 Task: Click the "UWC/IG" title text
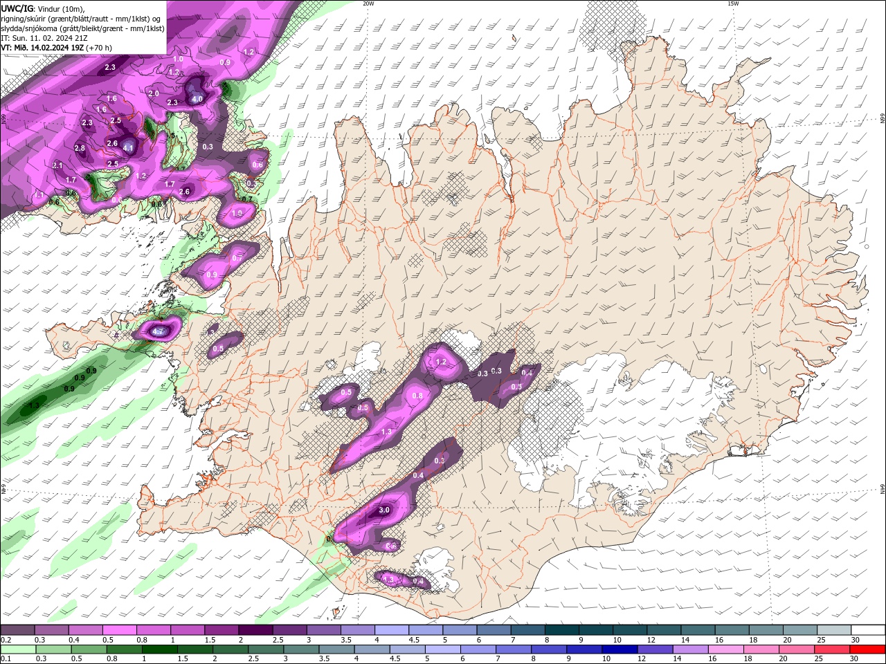(x=17, y=8)
